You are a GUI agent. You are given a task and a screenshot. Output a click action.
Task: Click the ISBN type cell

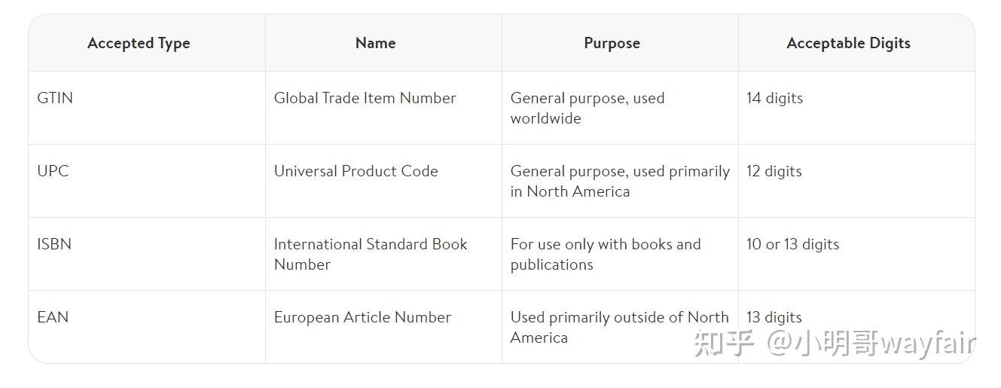tap(54, 244)
